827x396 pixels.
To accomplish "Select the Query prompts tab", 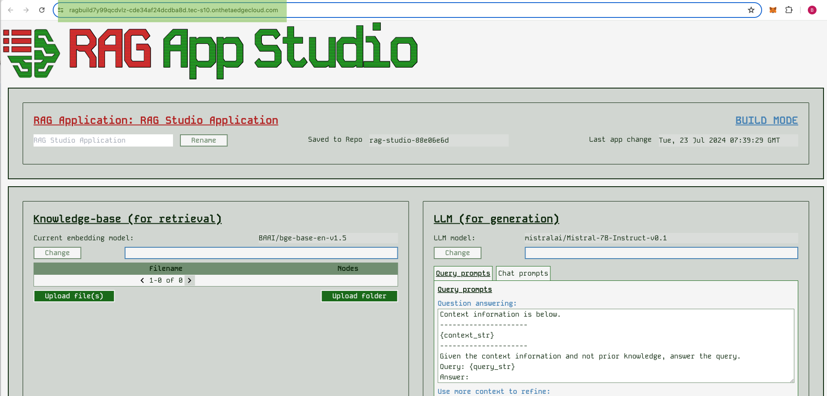I will pyautogui.click(x=463, y=273).
